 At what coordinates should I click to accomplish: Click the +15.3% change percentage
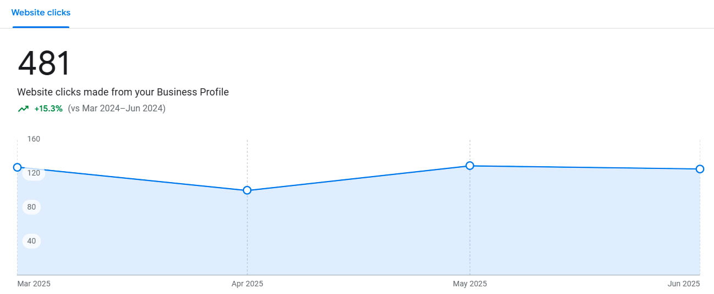click(48, 109)
